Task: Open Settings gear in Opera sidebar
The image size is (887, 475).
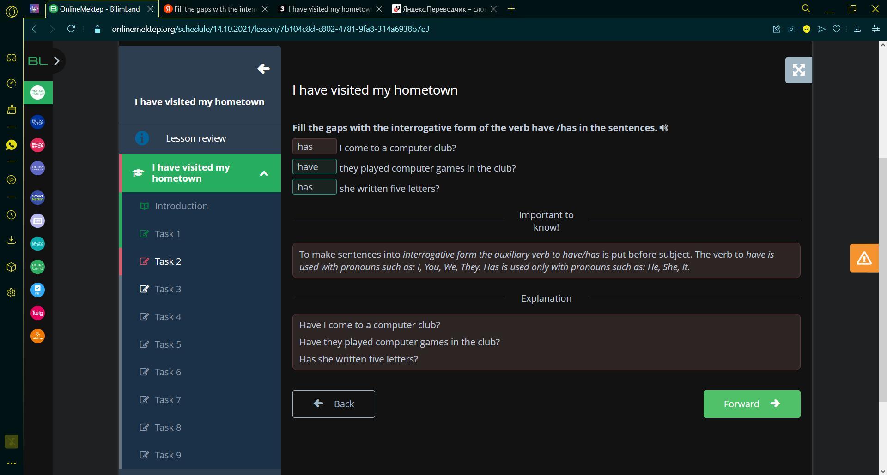Action: point(12,293)
